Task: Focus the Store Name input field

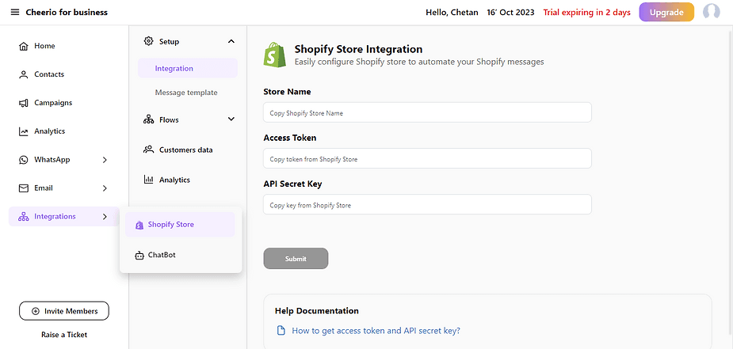Action: (x=427, y=112)
